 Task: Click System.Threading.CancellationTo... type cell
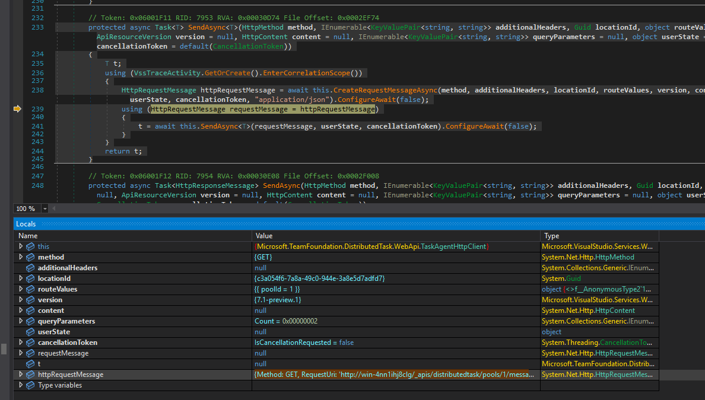(x=596, y=343)
